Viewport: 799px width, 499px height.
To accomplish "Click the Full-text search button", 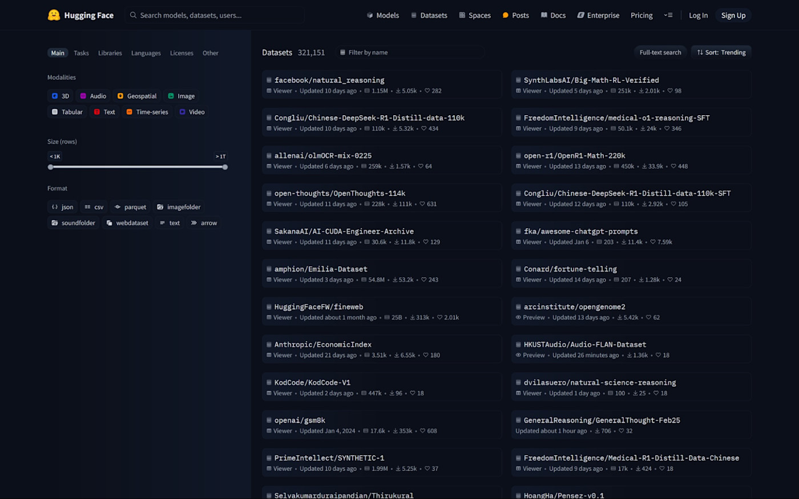I will click(660, 52).
